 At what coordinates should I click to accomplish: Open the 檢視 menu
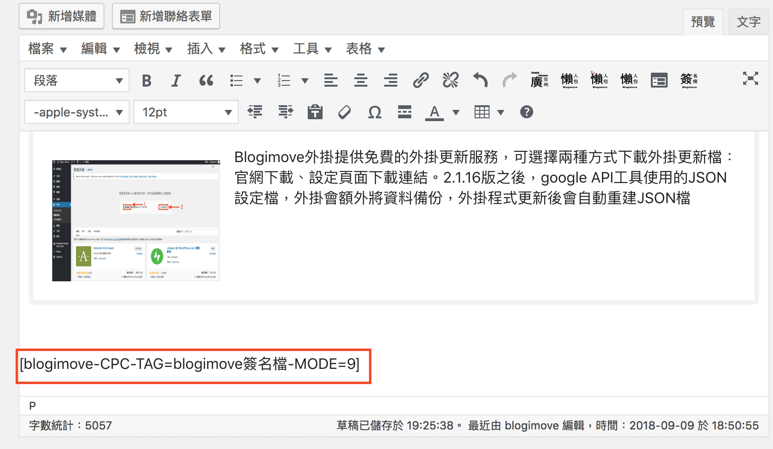[x=153, y=48]
